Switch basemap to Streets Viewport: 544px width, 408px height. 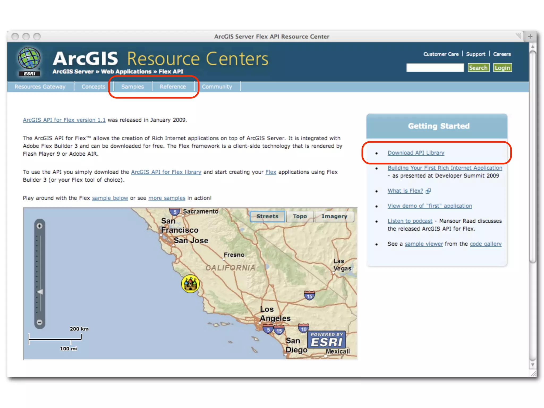pyautogui.click(x=267, y=216)
